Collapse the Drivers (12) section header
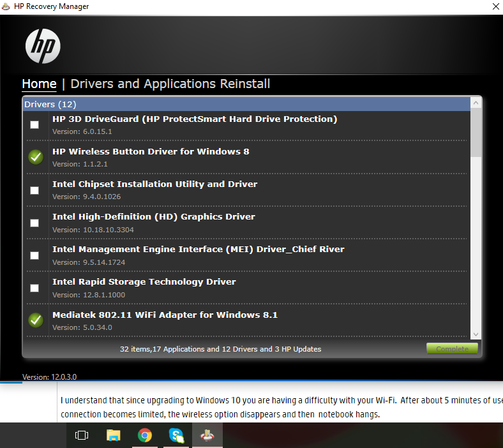503x448 pixels. coord(246,104)
